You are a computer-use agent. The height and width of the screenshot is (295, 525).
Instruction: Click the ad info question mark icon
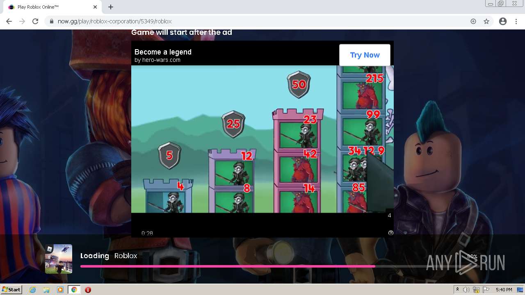tap(391, 233)
